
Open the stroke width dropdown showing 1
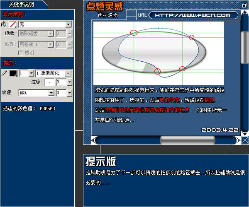point(31,73)
